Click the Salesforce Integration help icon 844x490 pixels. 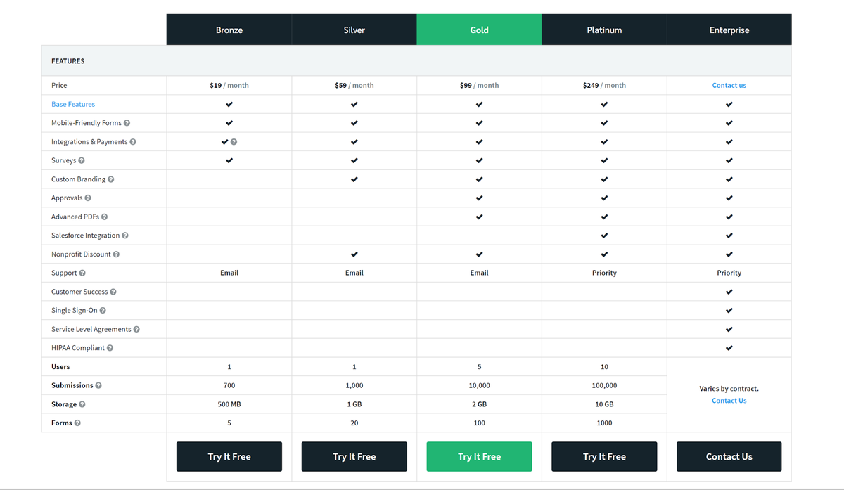point(124,235)
